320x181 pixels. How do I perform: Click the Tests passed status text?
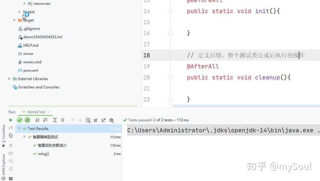[158, 120]
